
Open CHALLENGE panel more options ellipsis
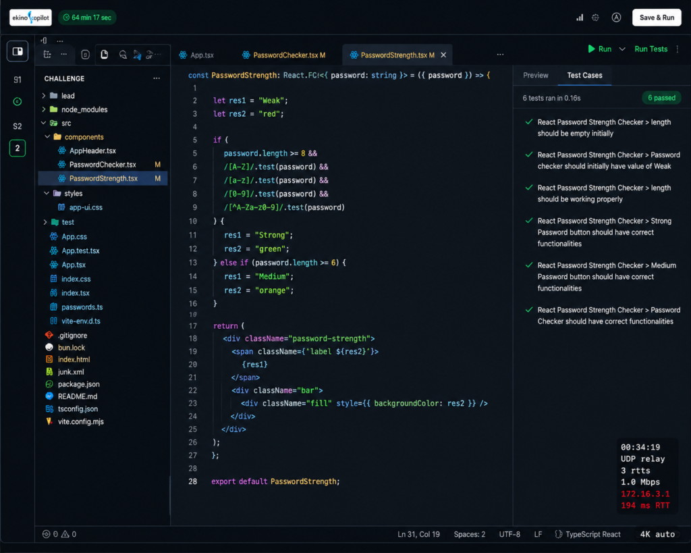pyautogui.click(x=157, y=78)
